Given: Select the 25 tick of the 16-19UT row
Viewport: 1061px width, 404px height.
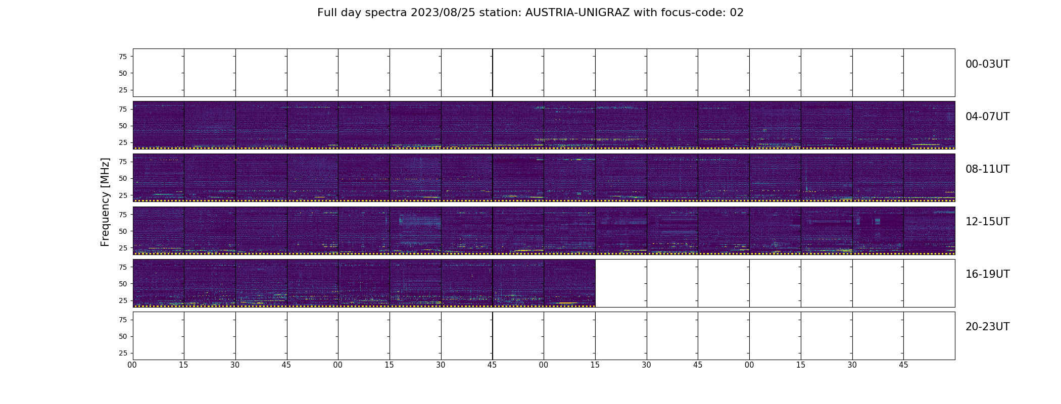Looking at the screenshot, I should pos(123,300).
